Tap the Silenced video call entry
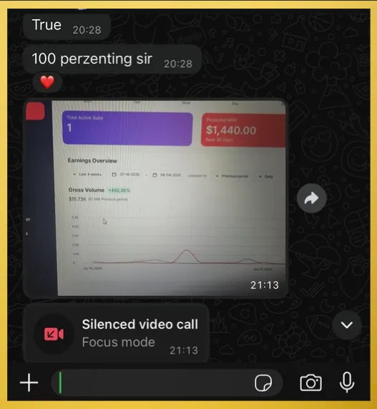This screenshot has height=409, width=377. [x=116, y=334]
